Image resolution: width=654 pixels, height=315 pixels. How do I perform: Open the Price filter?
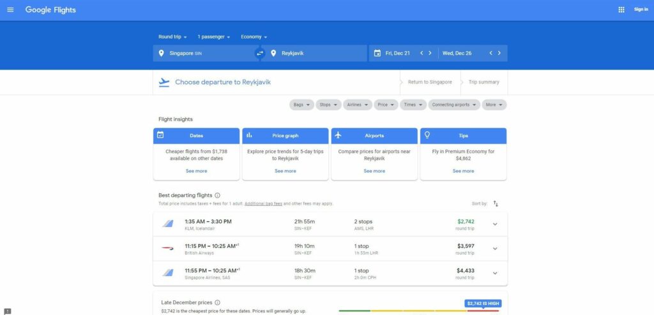pyautogui.click(x=386, y=105)
